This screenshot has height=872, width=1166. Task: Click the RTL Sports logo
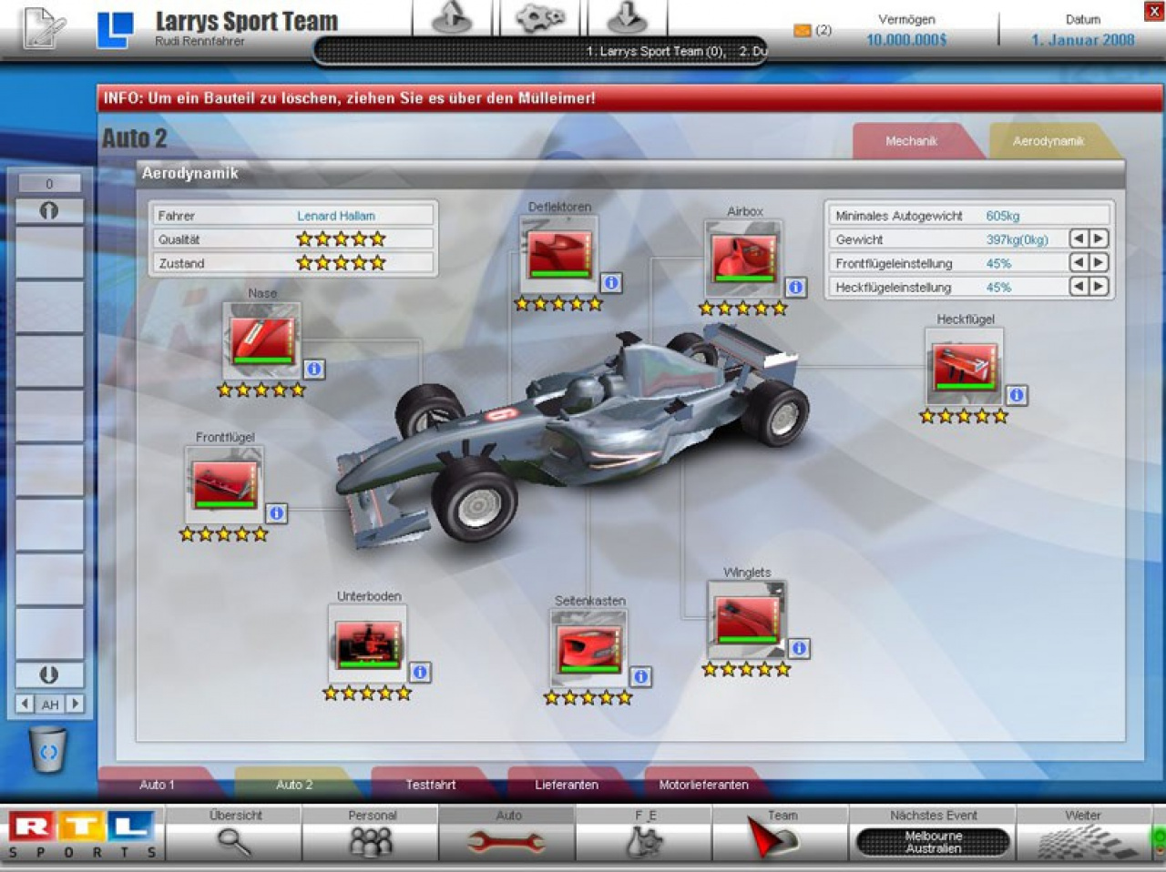click(82, 834)
